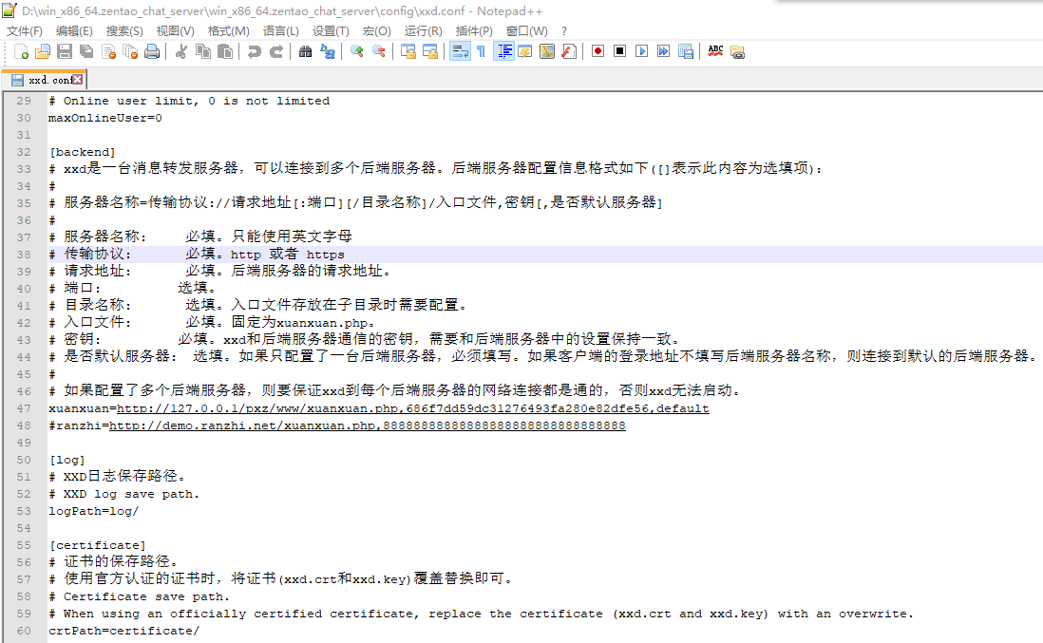
Task: Click the Copy toolbar icon
Action: point(203,52)
